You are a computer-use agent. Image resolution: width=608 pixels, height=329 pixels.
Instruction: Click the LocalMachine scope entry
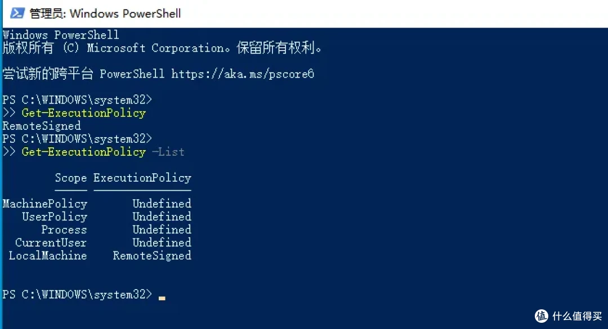pyautogui.click(x=48, y=256)
